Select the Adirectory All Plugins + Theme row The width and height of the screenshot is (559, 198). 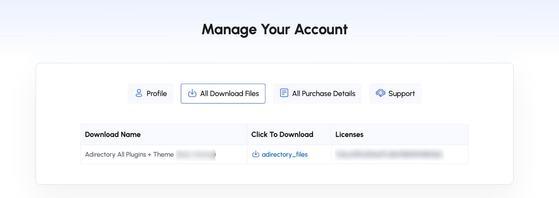pyautogui.click(x=129, y=155)
